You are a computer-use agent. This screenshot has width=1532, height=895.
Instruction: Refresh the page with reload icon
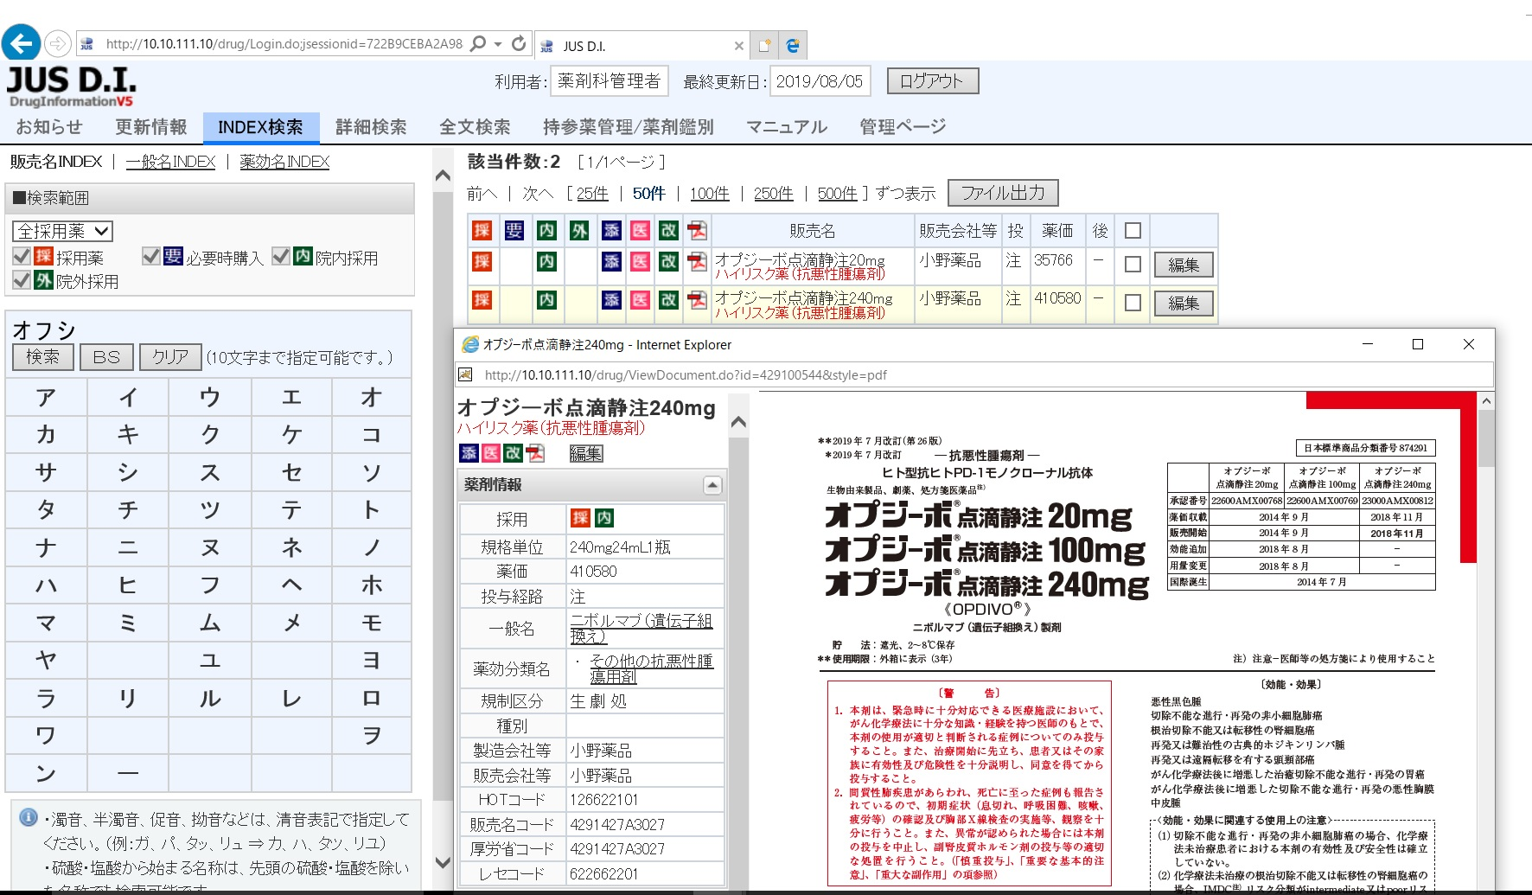[519, 43]
